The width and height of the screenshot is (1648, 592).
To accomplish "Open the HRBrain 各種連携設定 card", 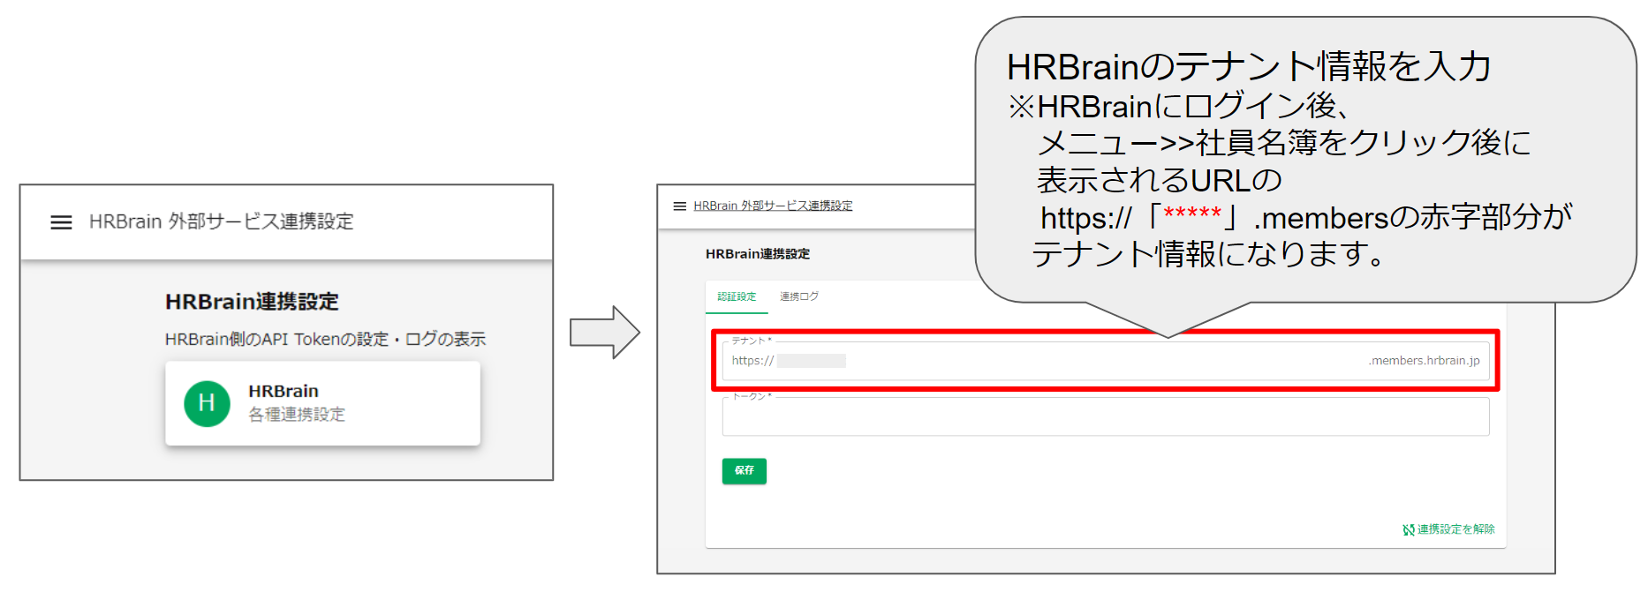I will point(322,403).
